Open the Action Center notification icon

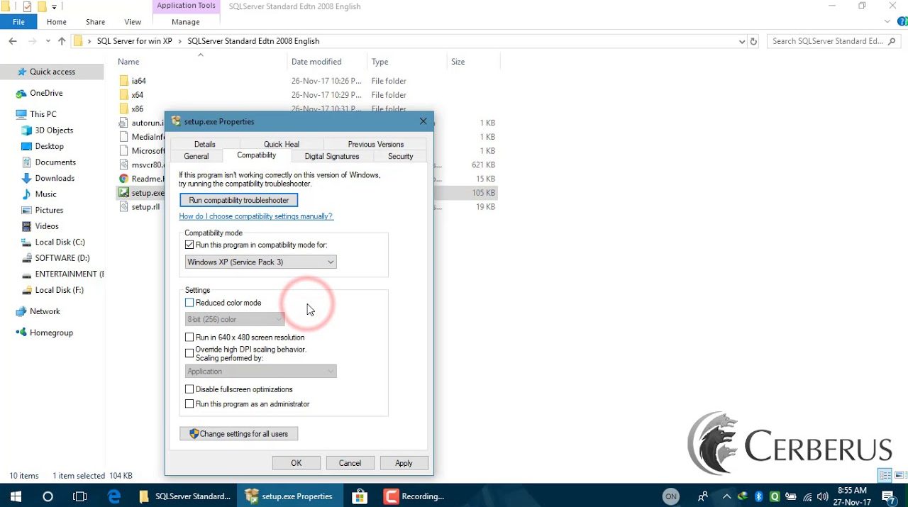[888, 496]
